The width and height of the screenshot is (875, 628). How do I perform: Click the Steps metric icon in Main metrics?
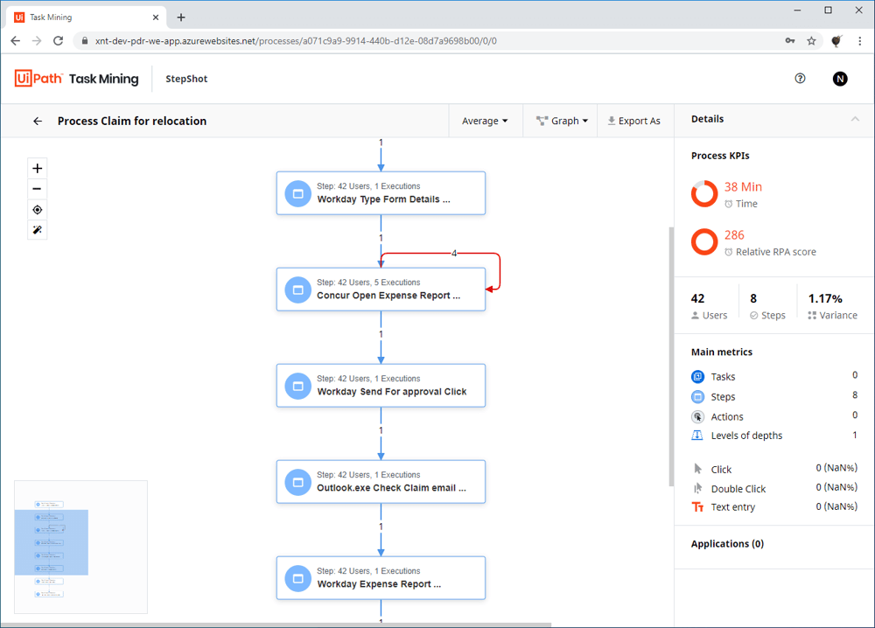click(697, 396)
